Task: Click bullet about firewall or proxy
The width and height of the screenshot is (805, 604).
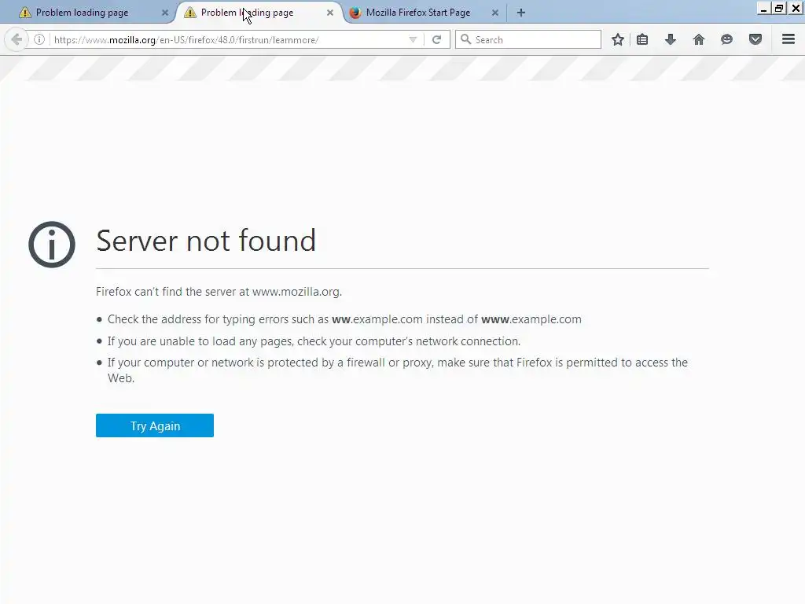Action: (x=397, y=370)
